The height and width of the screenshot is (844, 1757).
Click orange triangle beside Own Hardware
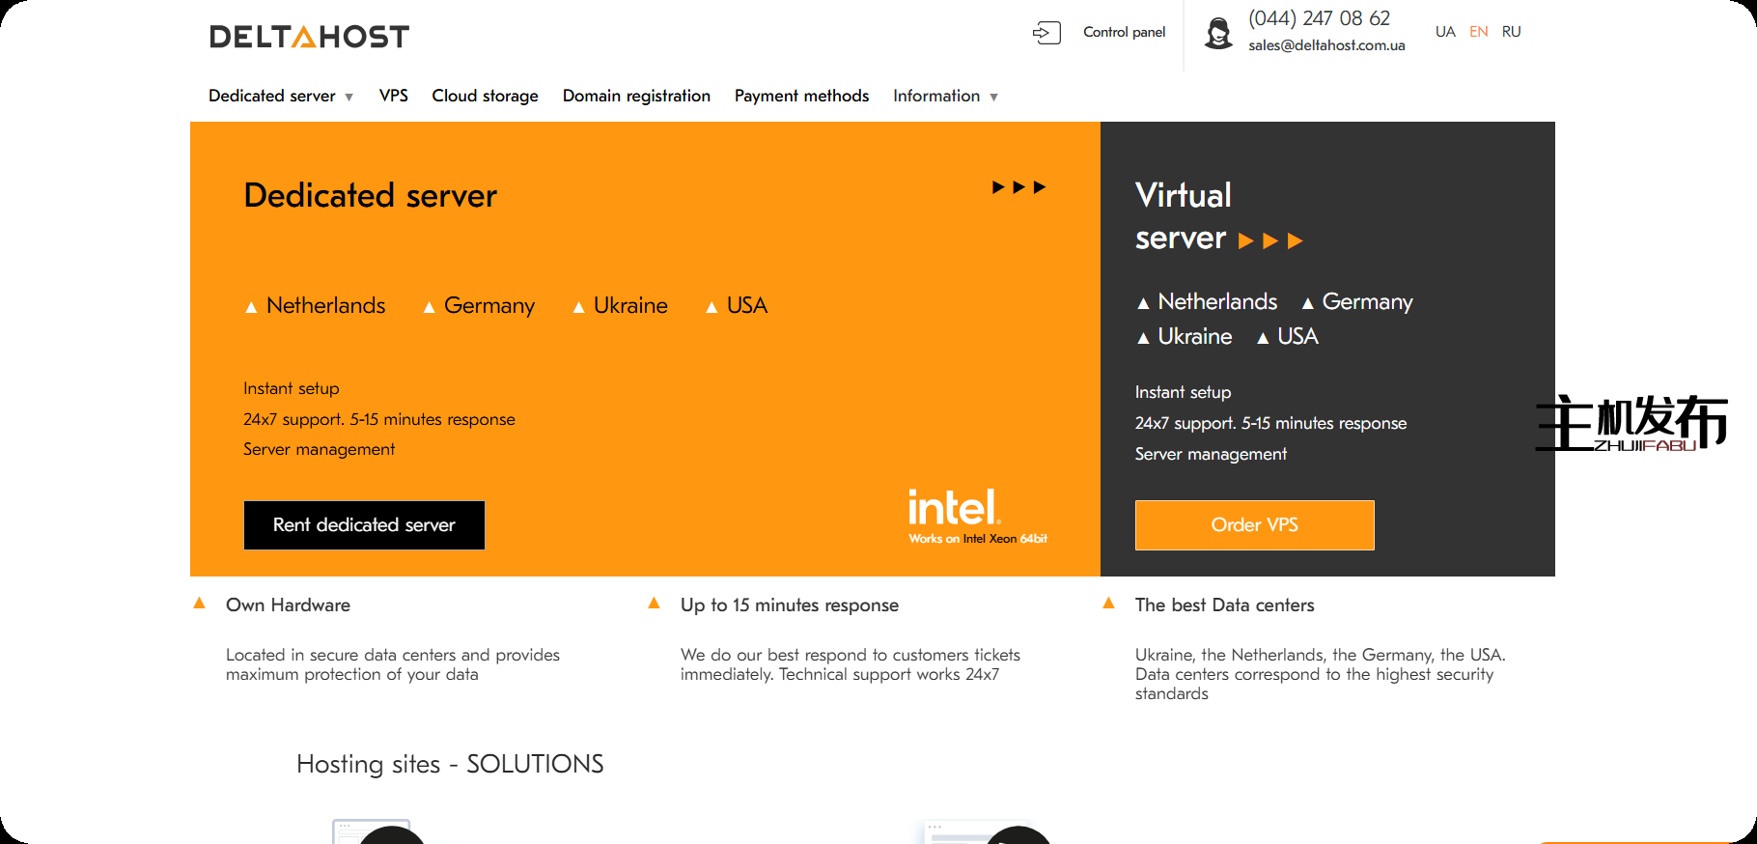pyautogui.click(x=200, y=604)
